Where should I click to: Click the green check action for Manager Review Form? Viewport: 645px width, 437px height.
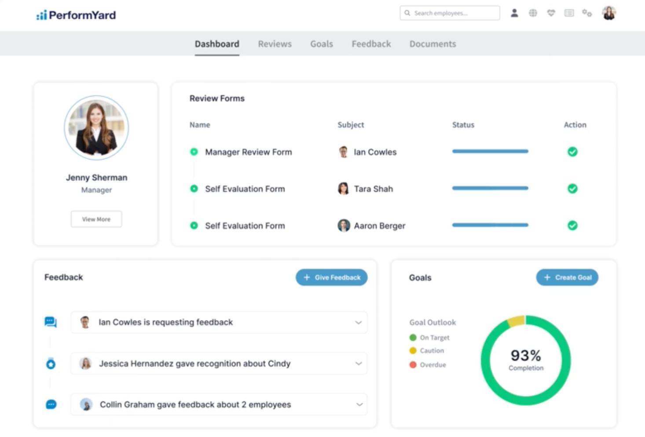572,152
